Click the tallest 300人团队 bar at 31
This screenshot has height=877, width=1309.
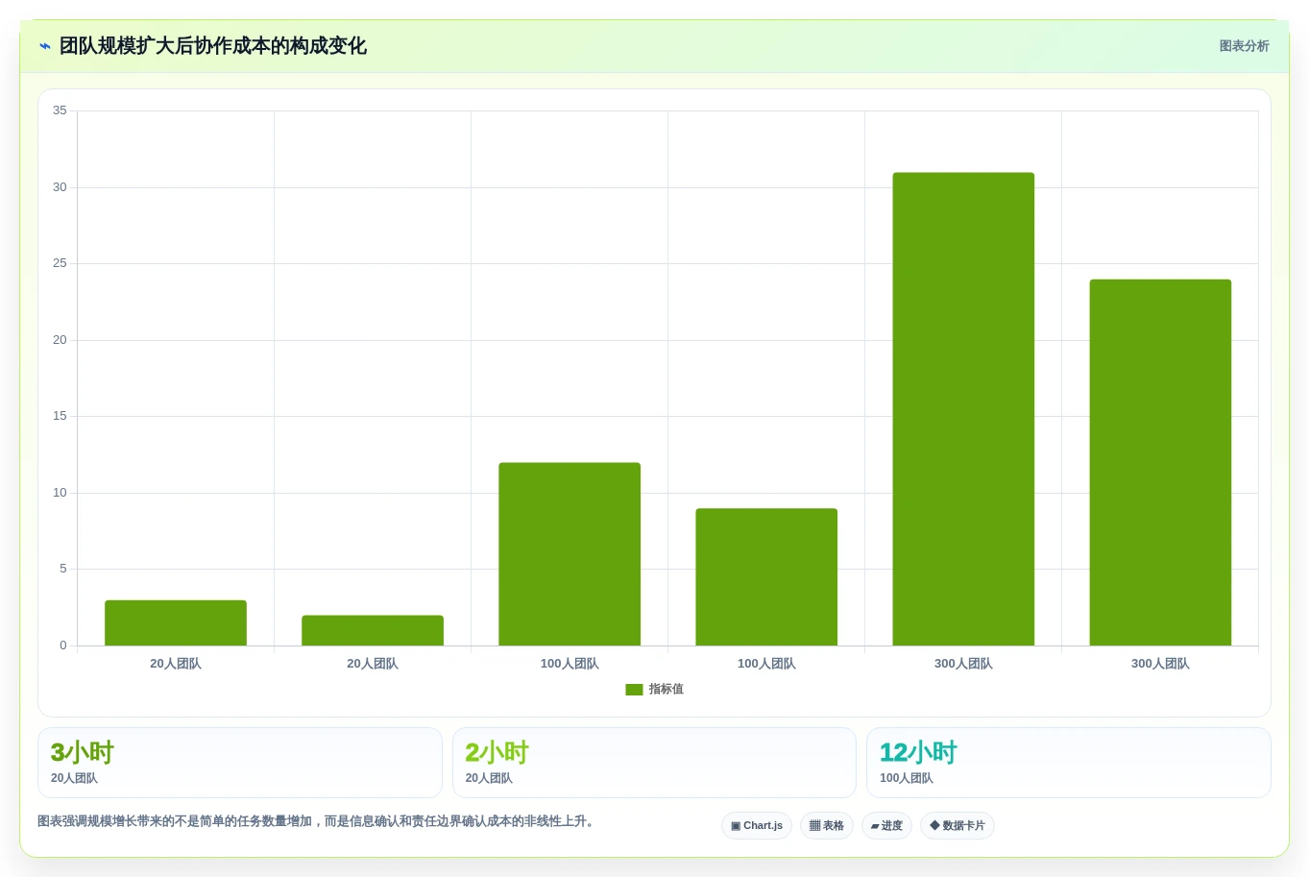click(x=963, y=409)
